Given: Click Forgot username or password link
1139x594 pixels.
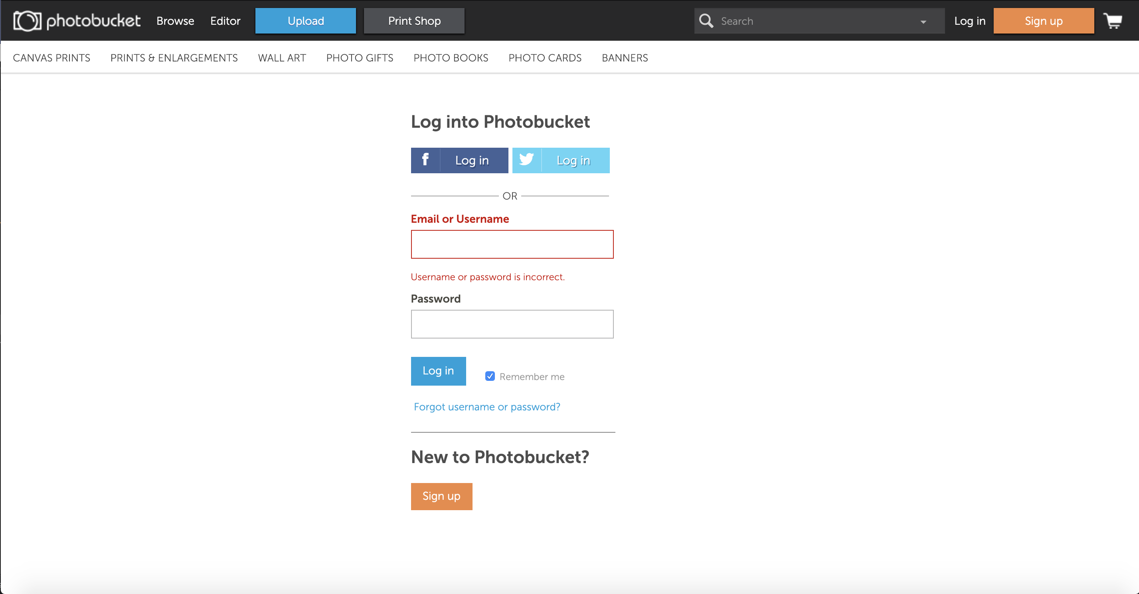Looking at the screenshot, I should [x=486, y=407].
